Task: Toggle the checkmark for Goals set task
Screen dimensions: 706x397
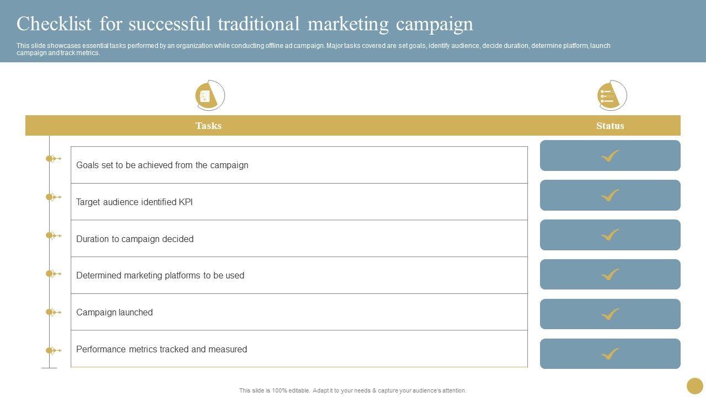Action: click(x=610, y=156)
